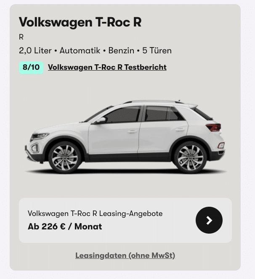Click the white T-Roc car image
The height and width of the screenshot is (279, 255).
coord(126,137)
